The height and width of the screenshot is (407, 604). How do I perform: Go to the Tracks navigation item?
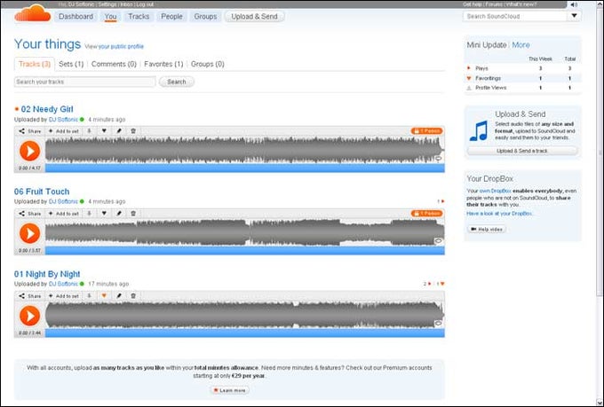pos(139,17)
